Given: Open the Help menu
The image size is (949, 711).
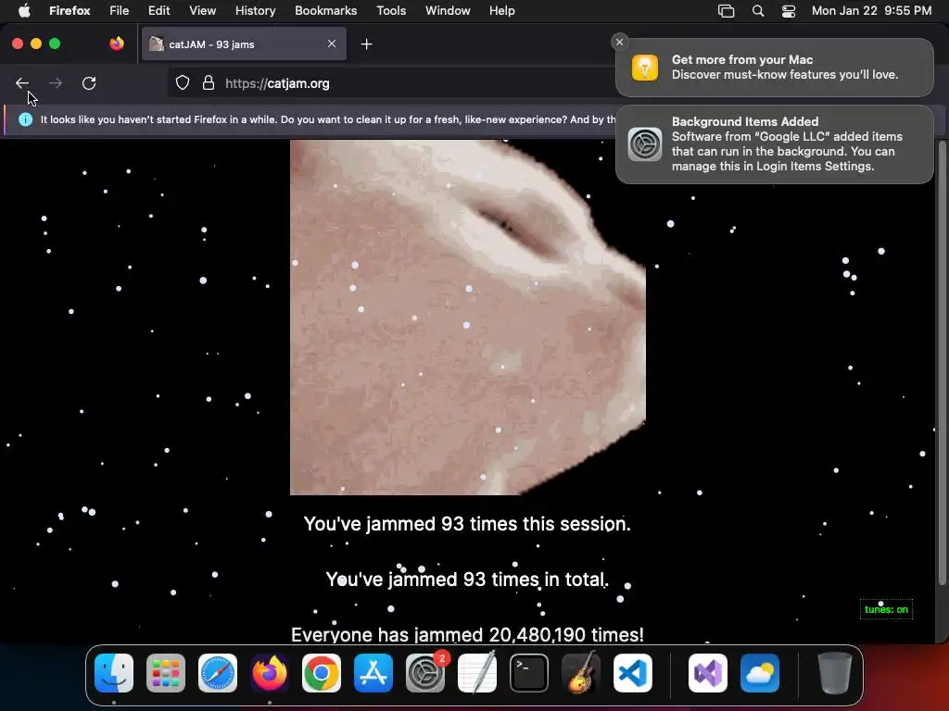Looking at the screenshot, I should pos(501,10).
